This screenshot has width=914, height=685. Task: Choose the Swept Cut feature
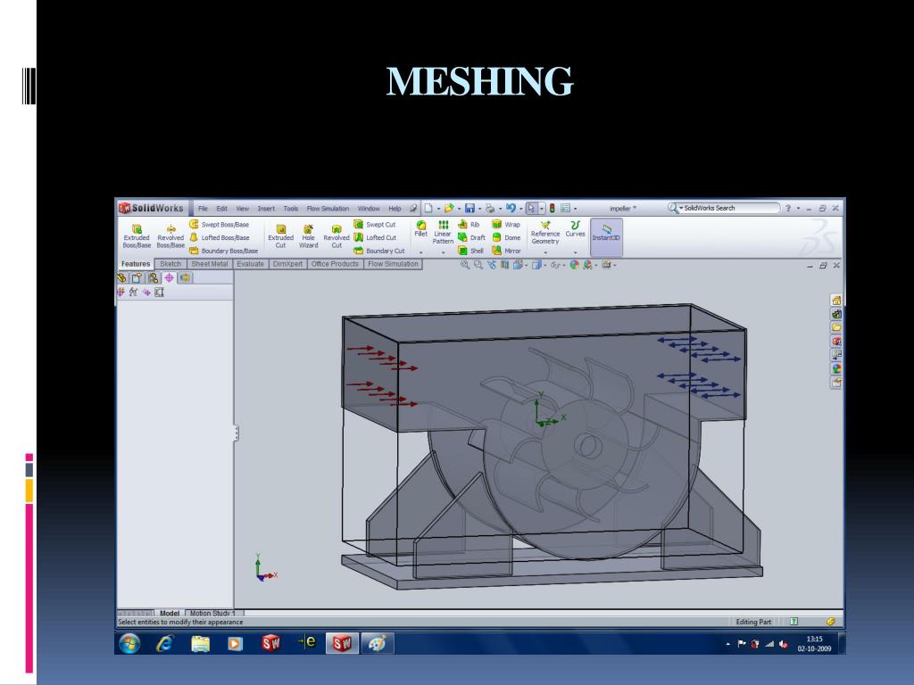coord(374,224)
